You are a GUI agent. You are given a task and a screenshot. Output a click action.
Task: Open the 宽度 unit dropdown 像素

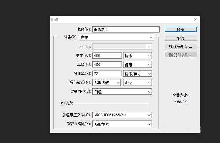pyautogui.click(x=137, y=56)
